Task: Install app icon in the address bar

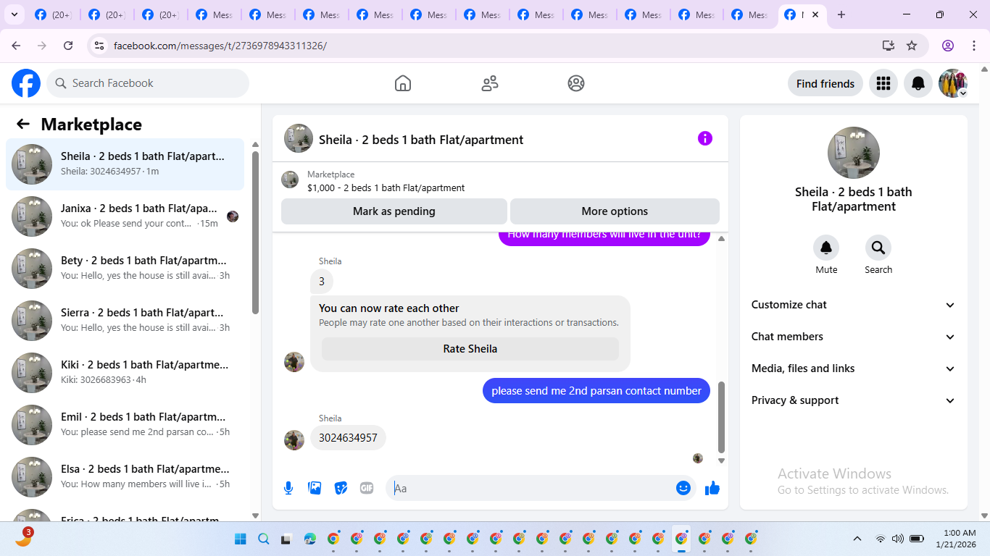Action: [x=889, y=46]
